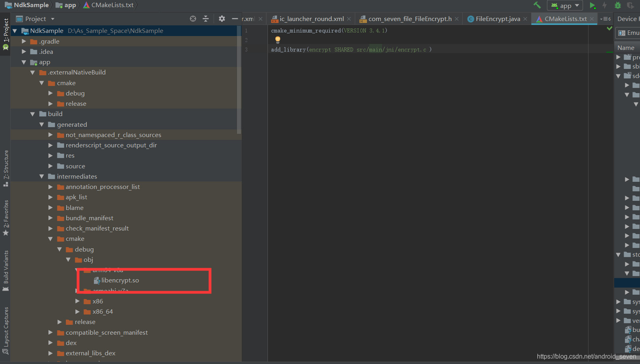The image size is (640, 364).
Task: Open Project panel settings gear
Action: tap(222, 19)
